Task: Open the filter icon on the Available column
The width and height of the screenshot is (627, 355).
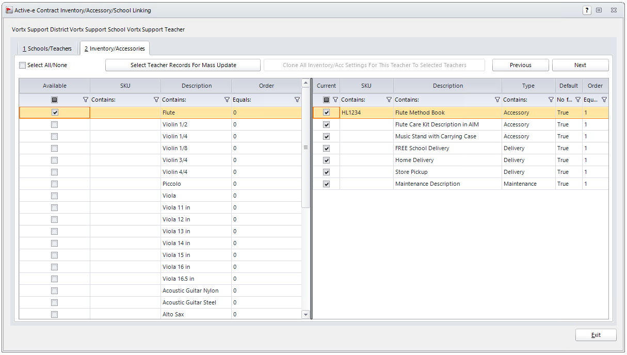Action: pos(86,99)
